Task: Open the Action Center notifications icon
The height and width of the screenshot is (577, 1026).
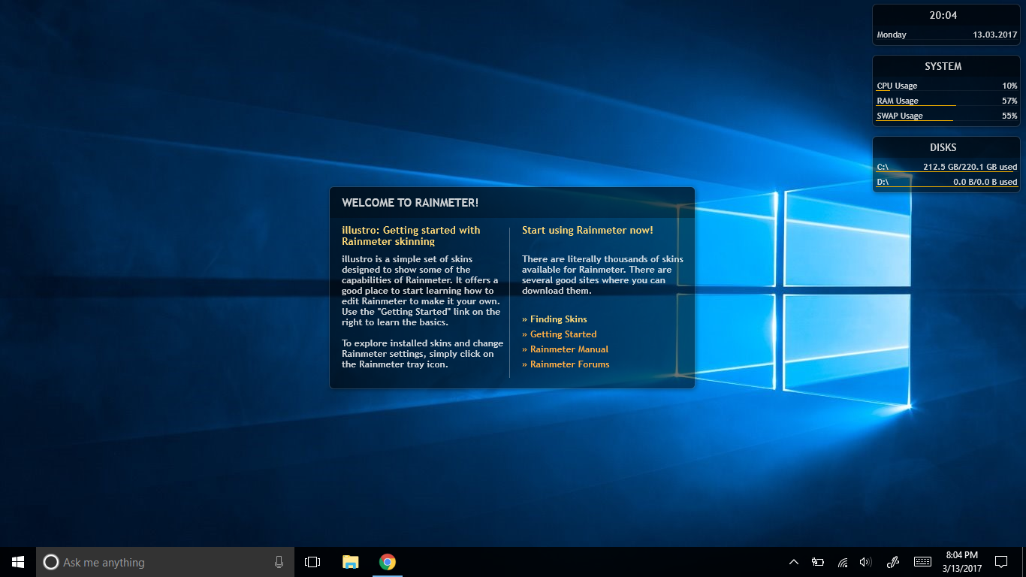Action: point(1000,562)
